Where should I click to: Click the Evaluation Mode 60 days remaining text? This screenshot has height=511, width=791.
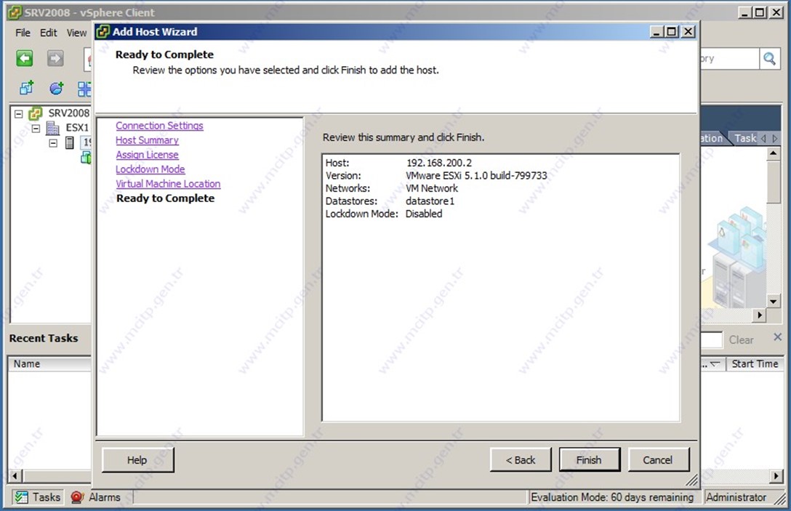tap(612, 497)
